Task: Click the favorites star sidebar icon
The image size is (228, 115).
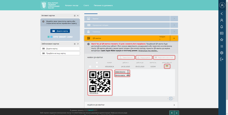Action: tap(222, 40)
